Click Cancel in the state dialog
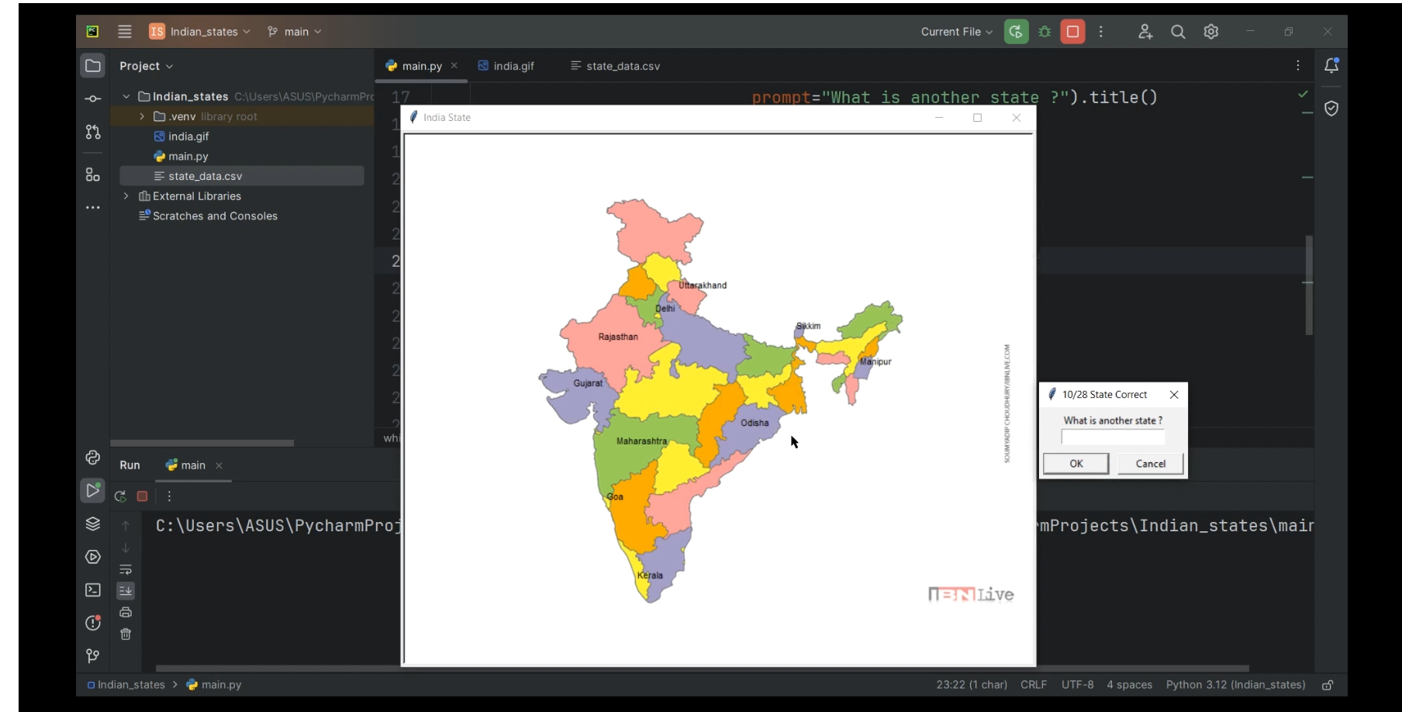The width and height of the screenshot is (1402, 712). pyautogui.click(x=1150, y=464)
